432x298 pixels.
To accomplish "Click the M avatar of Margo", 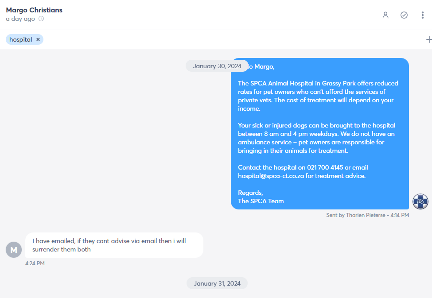I will click(14, 250).
